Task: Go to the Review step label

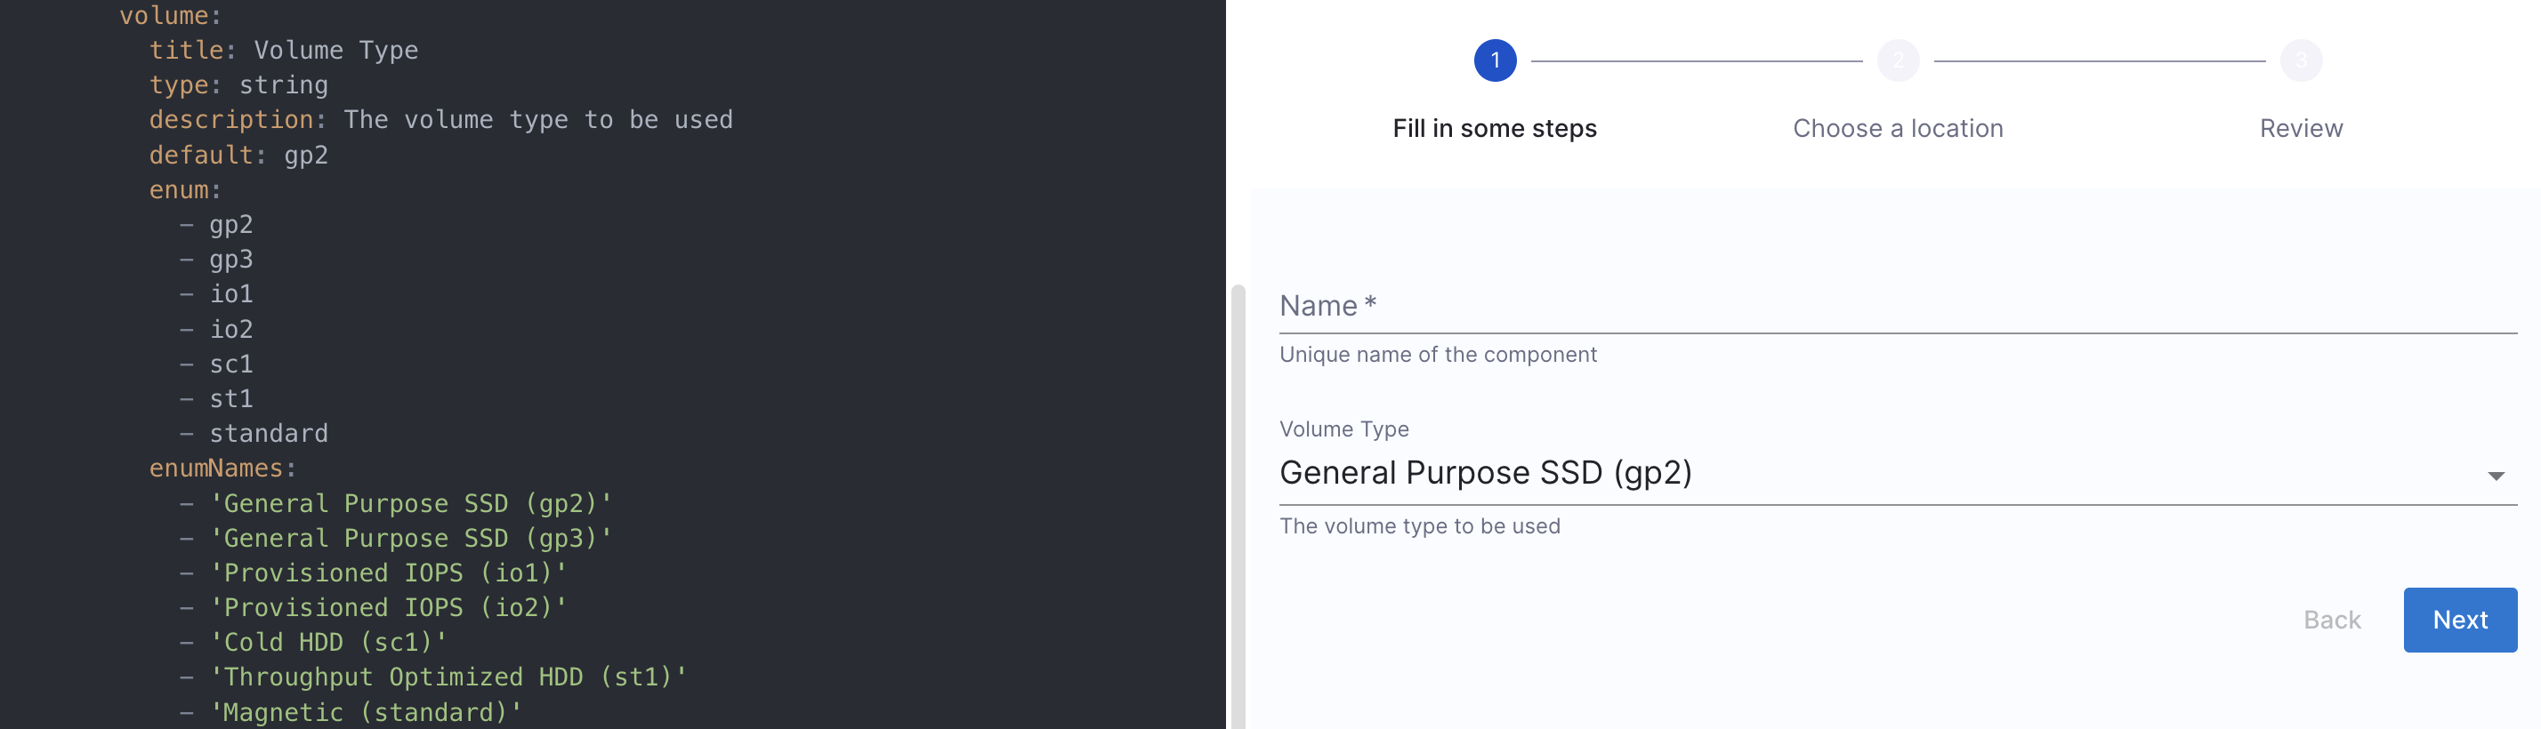Action: click(2300, 129)
